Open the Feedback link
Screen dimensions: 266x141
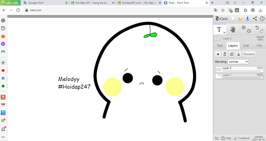click(242, 138)
